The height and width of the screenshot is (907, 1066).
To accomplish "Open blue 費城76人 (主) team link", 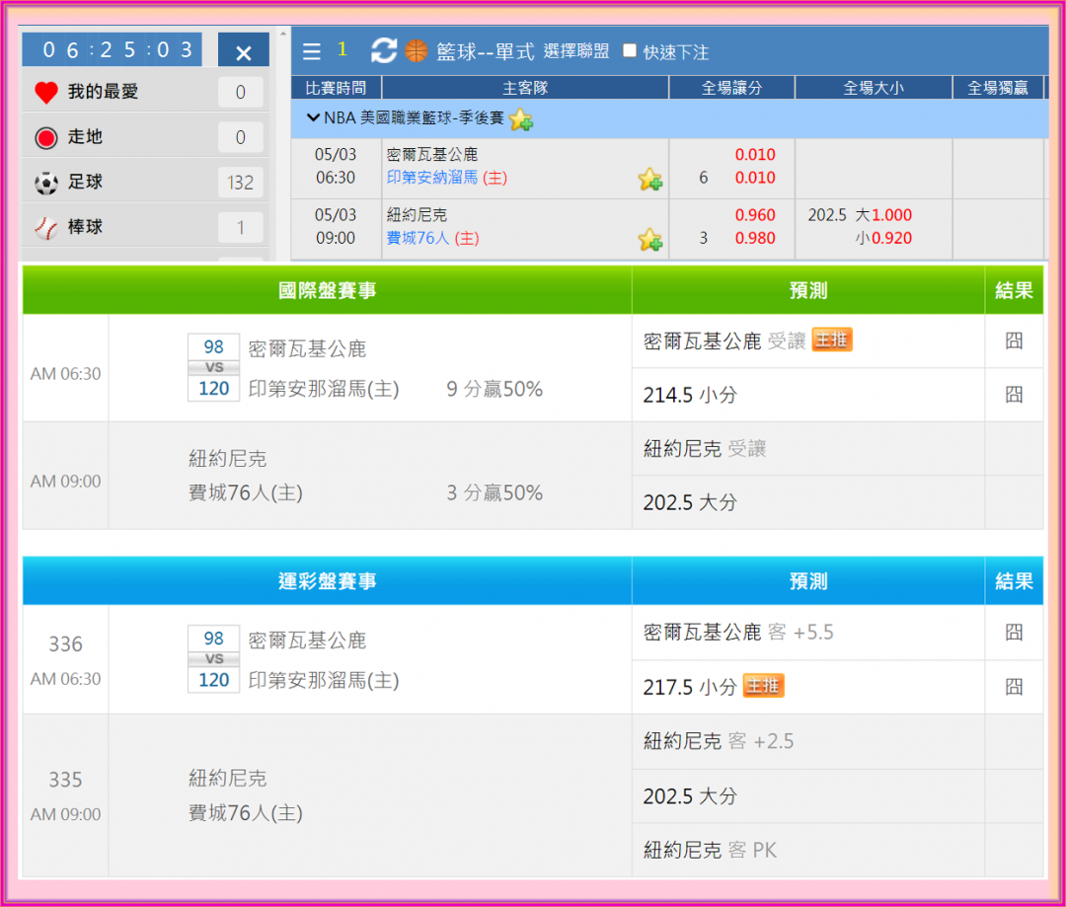I will (x=432, y=238).
